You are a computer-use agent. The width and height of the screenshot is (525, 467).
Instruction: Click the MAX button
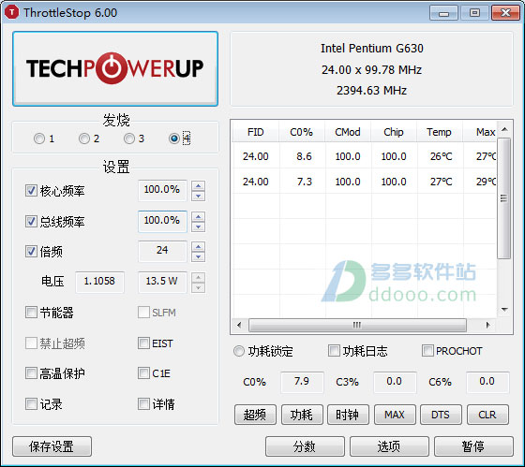[x=395, y=415]
